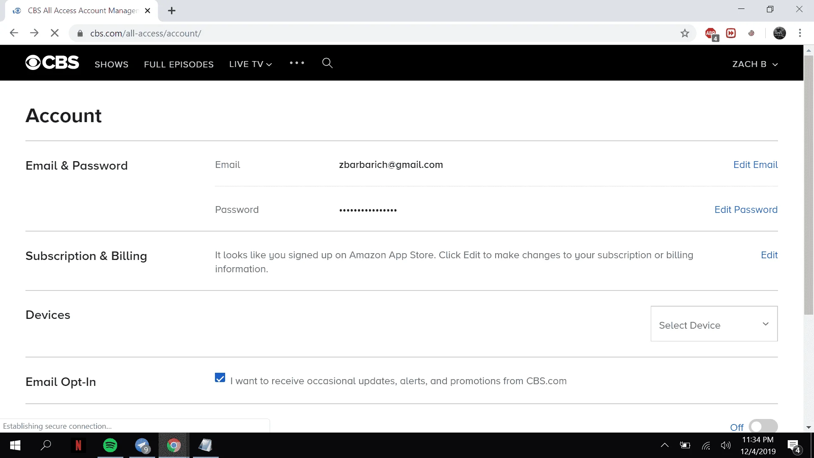Click the red play-arrow extension icon
The width and height of the screenshot is (814, 458).
(x=731, y=33)
